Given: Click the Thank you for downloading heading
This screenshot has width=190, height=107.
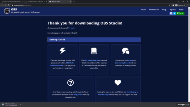Looking at the screenshot, I should point(85,23).
